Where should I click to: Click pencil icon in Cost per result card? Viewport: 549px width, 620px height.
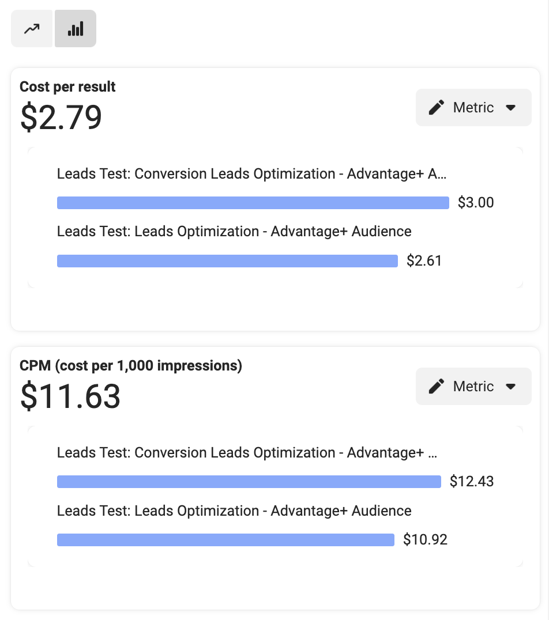click(437, 108)
